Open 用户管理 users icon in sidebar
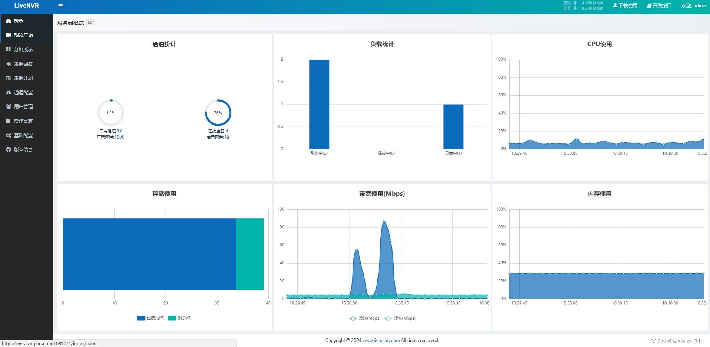This screenshot has height=347, width=710. (x=8, y=106)
